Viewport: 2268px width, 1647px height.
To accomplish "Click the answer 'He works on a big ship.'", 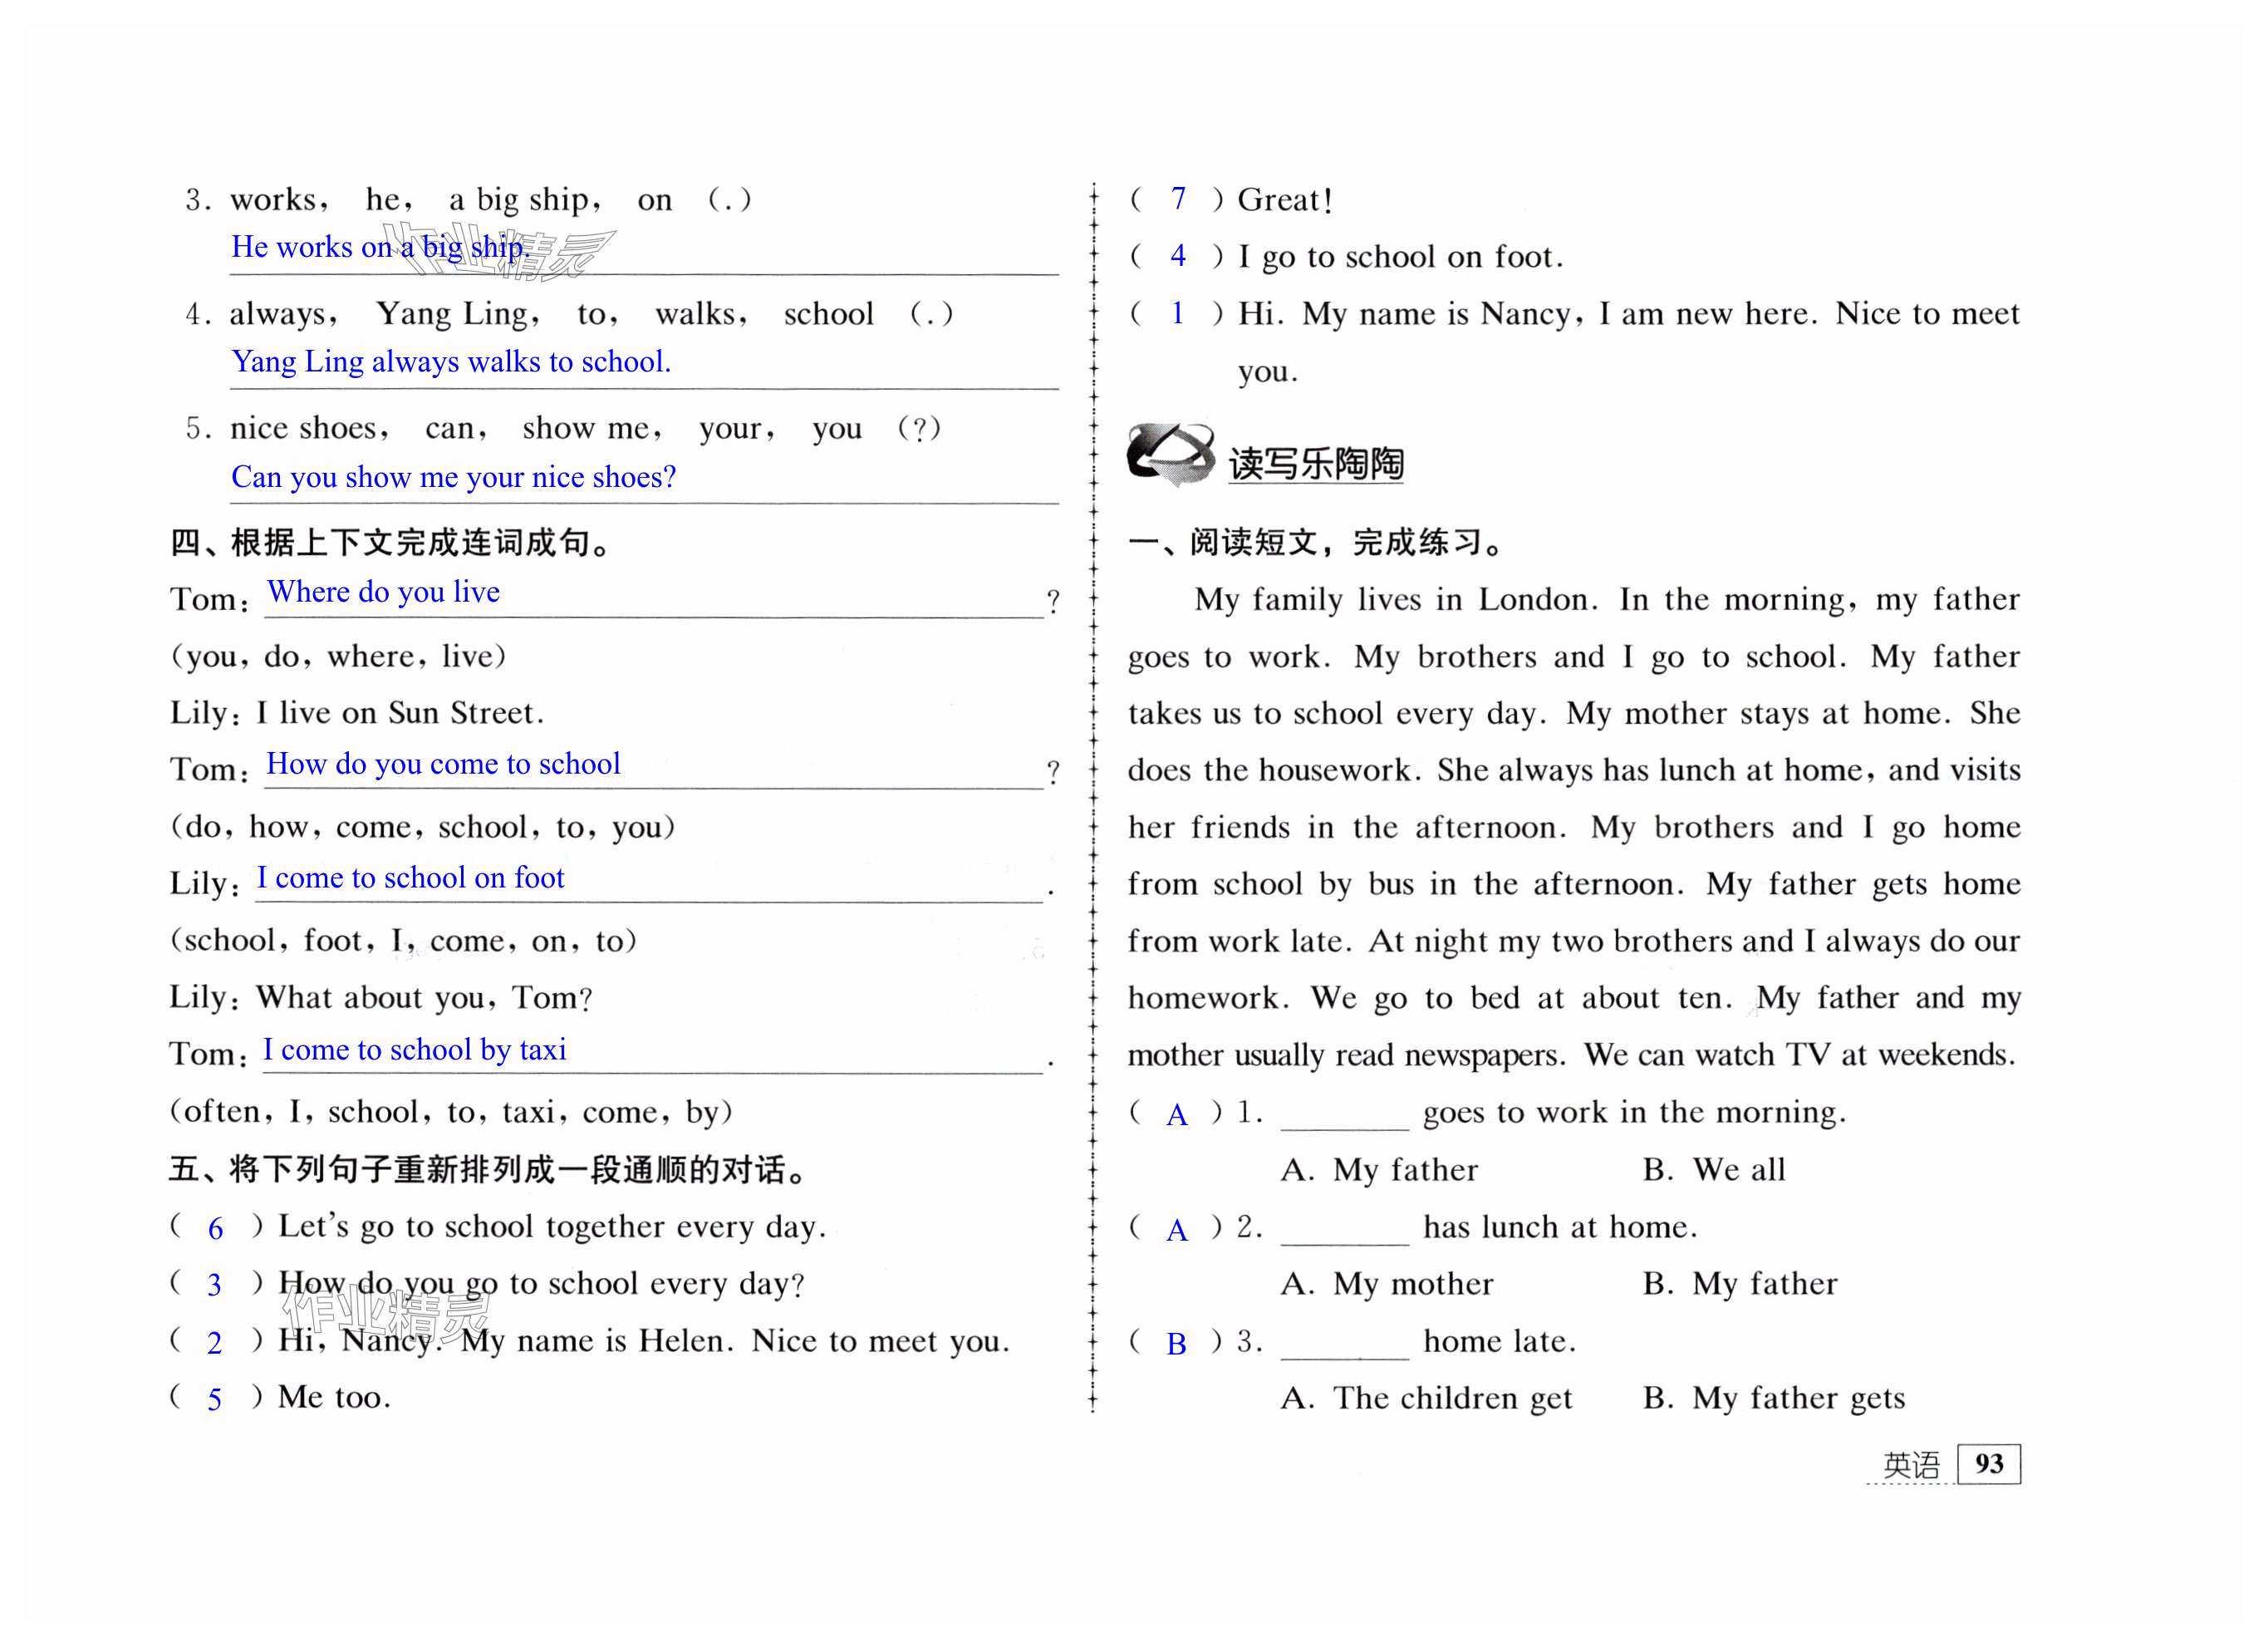I will 380,247.
